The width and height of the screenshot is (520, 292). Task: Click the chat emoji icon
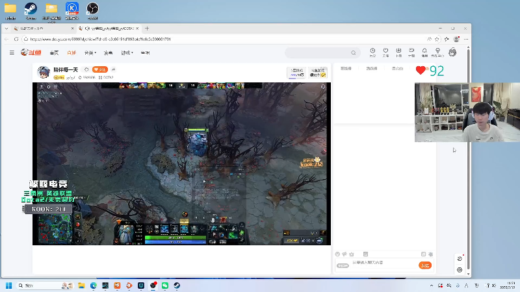(337, 254)
